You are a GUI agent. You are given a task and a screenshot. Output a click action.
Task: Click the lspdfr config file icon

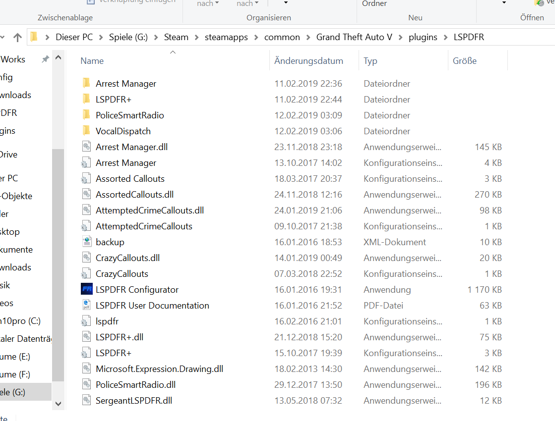[x=86, y=321]
